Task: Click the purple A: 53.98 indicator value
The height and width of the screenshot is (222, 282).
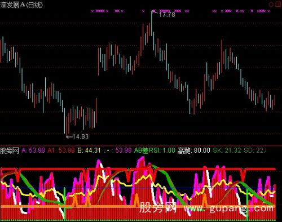Action: (x=33, y=150)
